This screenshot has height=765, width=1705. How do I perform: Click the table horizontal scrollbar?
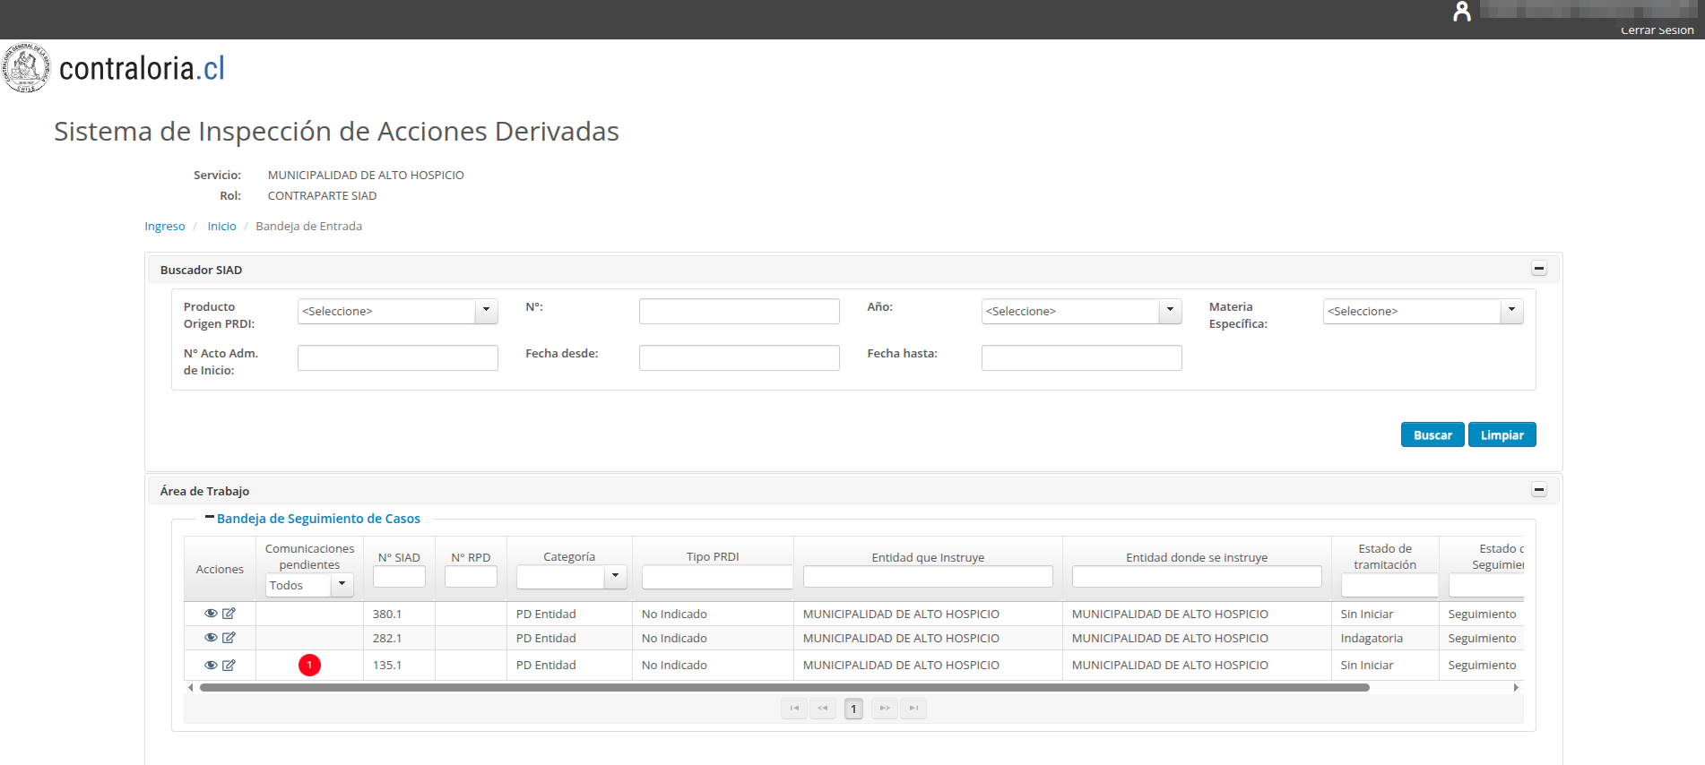point(784,688)
